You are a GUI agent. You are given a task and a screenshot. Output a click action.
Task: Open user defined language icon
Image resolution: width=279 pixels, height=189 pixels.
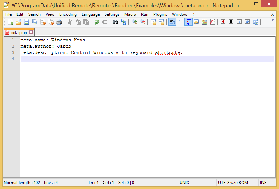click(x=196, y=22)
